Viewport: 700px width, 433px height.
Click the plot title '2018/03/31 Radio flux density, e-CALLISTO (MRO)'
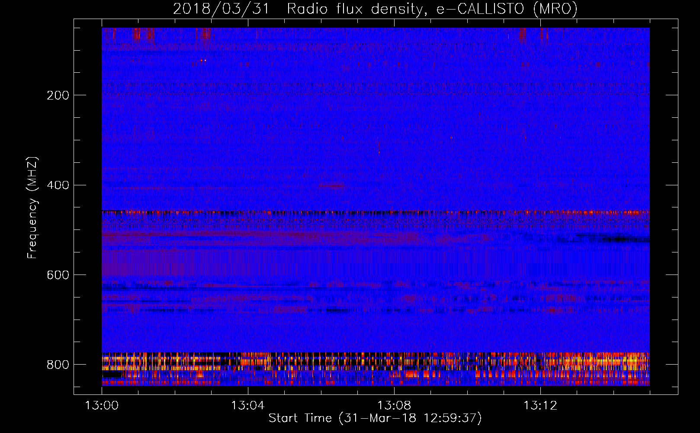375,9
